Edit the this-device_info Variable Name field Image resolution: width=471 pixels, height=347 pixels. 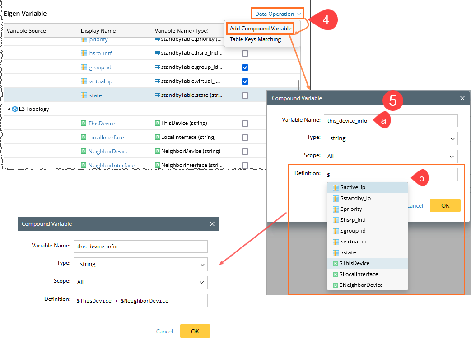pos(140,247)
